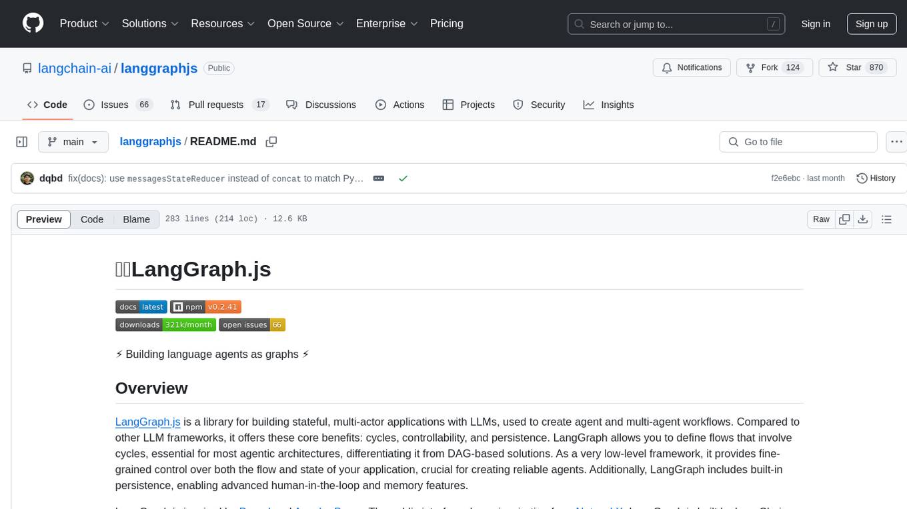Switch to the Discussions tab
Viewport: 907px width, 509px height.
point(321,105)
